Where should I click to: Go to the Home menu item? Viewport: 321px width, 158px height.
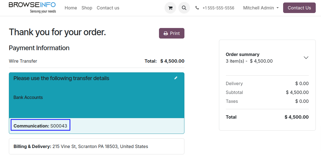71,8
